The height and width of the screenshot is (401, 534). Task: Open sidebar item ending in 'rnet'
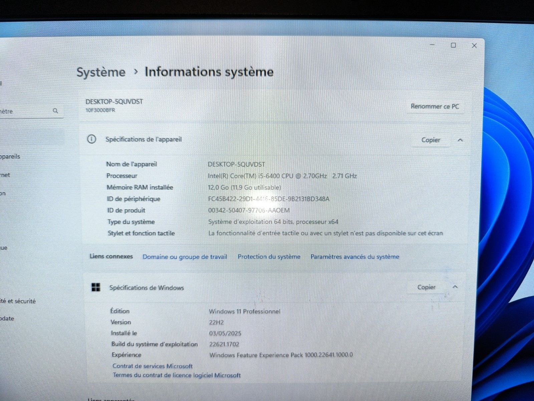coord(5,175)
